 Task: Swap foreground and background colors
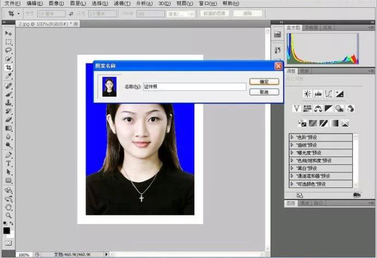click(11, 224)
